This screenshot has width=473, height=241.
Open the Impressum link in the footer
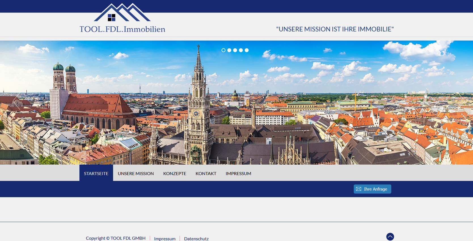[165, 238]
